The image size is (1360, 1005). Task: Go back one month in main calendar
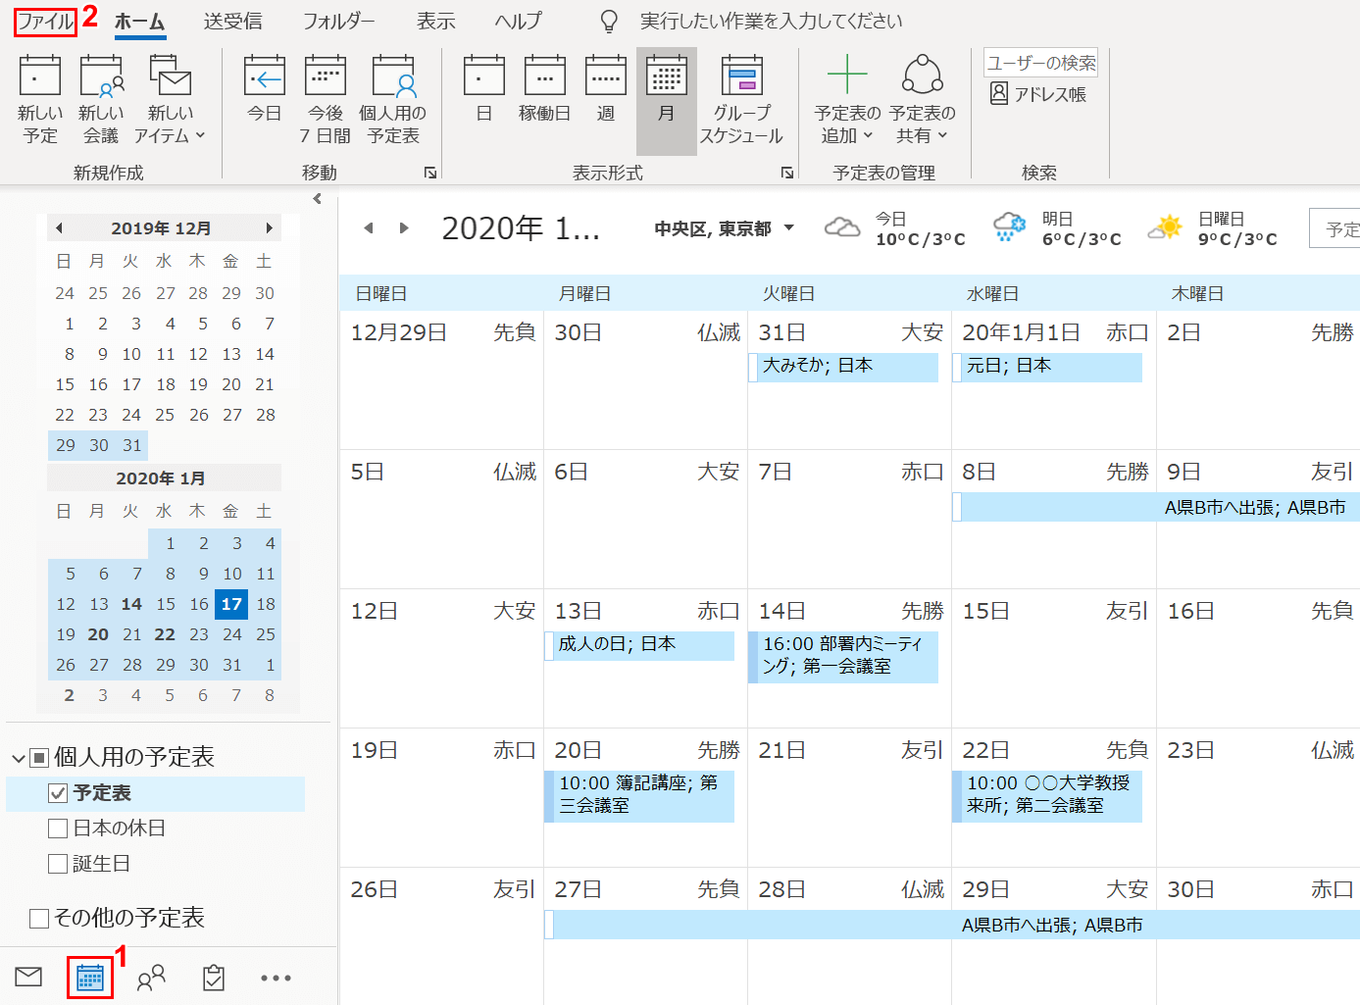tap(369, 228)
